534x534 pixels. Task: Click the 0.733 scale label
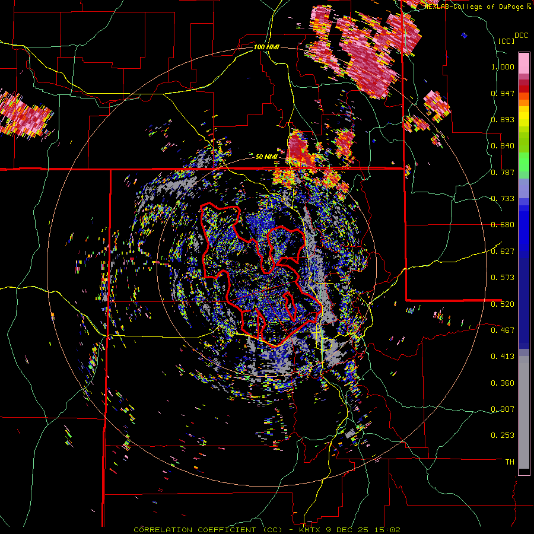(x=503, y=199)
